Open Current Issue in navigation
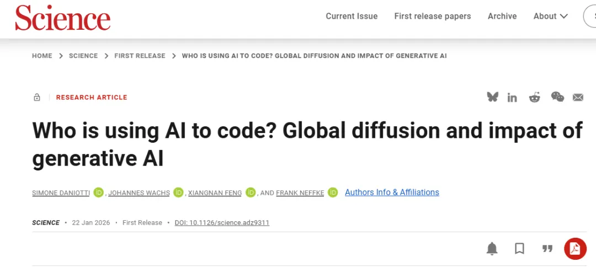The height and width of the screenshot is (267, 596). point(352,16)
